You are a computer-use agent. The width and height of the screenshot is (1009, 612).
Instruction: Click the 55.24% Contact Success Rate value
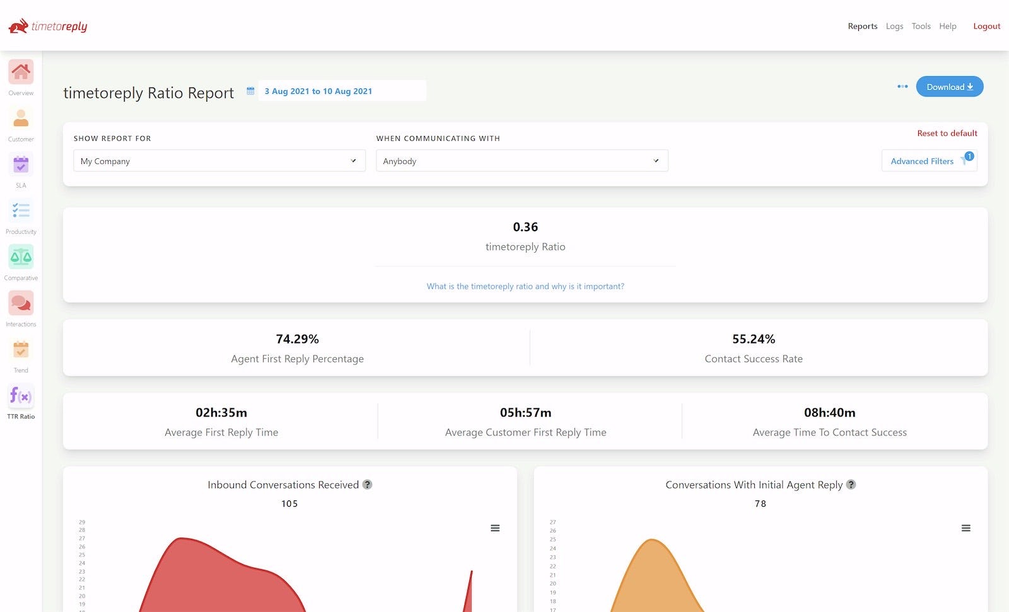754,339
